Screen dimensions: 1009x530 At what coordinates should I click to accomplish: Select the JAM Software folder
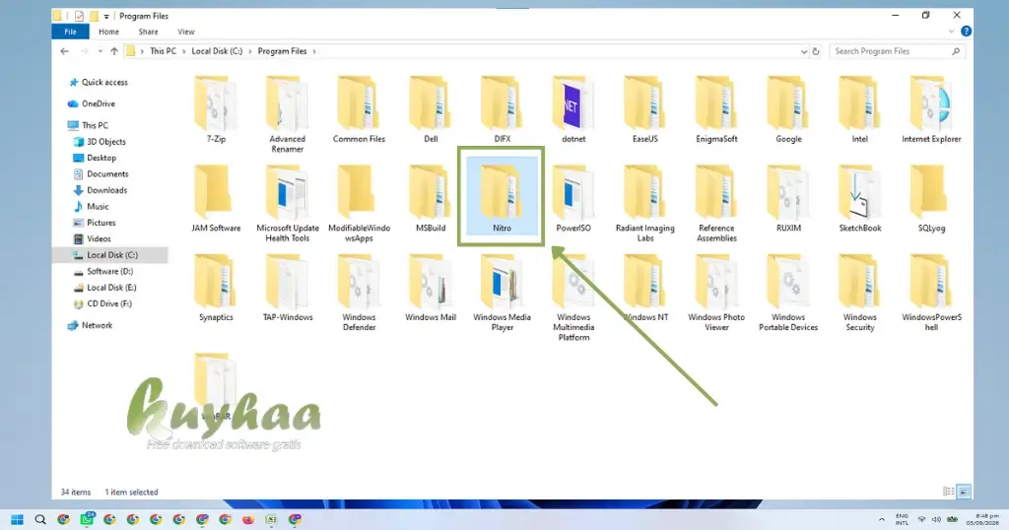(216, 199)
